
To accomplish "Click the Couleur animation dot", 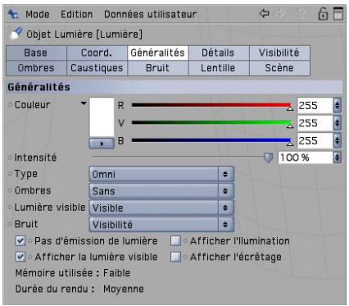I will [x=10, y=105].
